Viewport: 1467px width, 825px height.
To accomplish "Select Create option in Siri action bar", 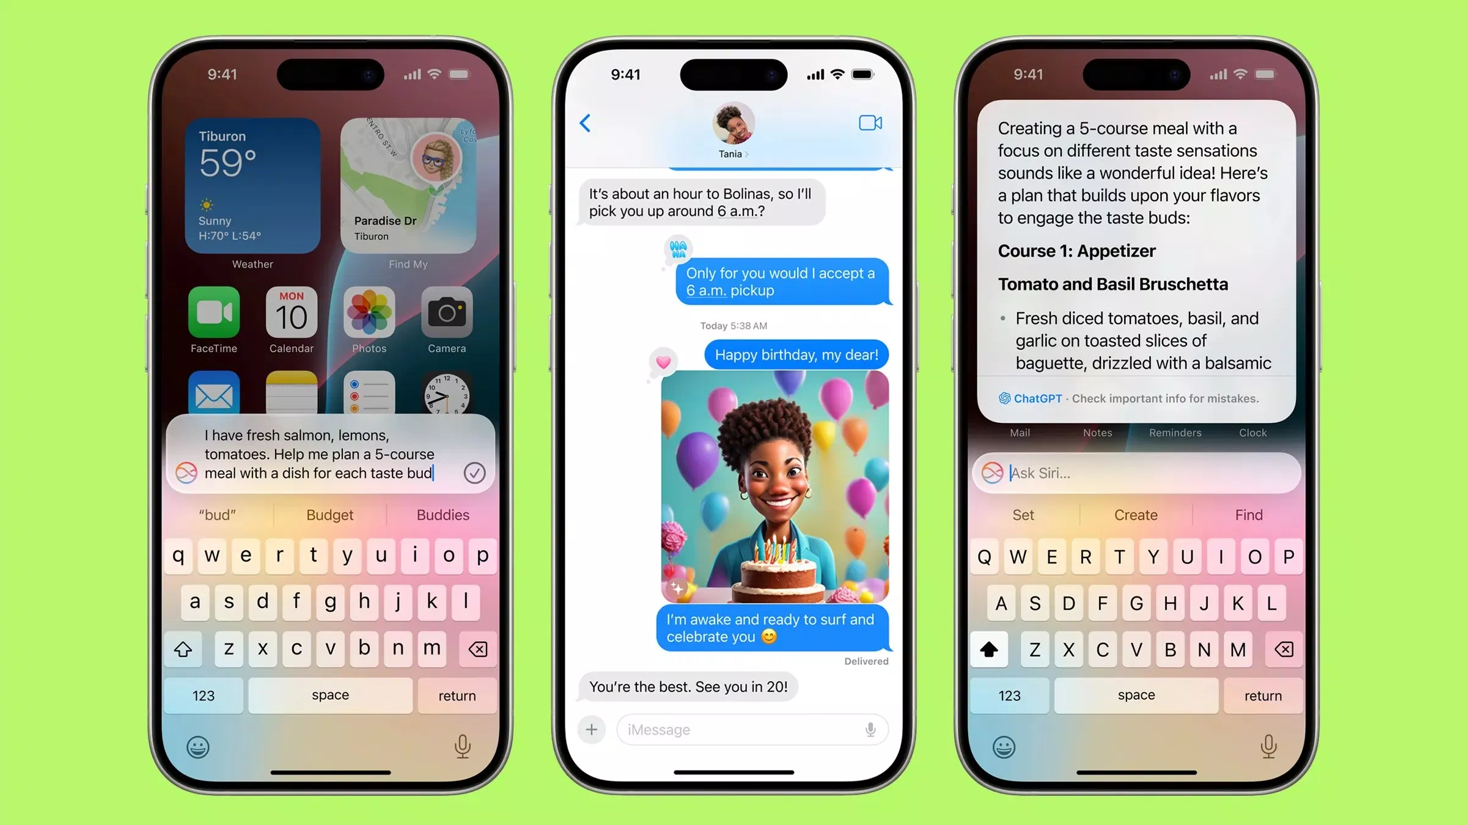I will 1136,514.
